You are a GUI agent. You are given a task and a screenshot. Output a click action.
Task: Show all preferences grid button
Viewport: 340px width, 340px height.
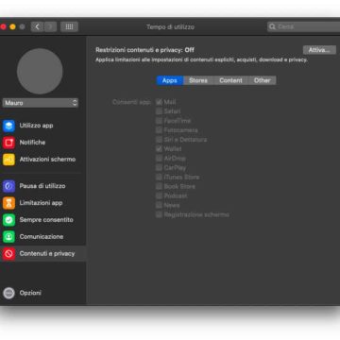coord(69,26)
